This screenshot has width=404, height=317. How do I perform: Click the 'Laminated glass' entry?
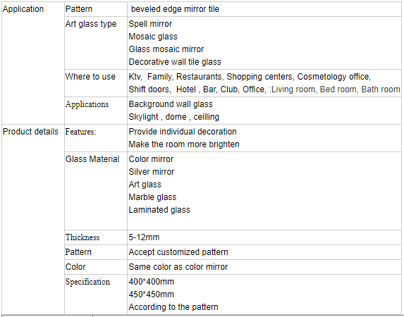click(159, 210)
